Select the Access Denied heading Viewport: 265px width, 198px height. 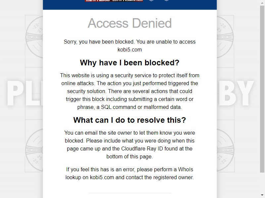click(x=130, y=23)
